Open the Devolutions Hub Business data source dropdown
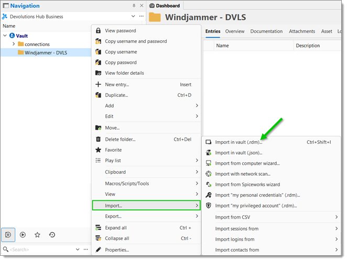The height and width of the screenshot is (261, 347). pos(133,16)
